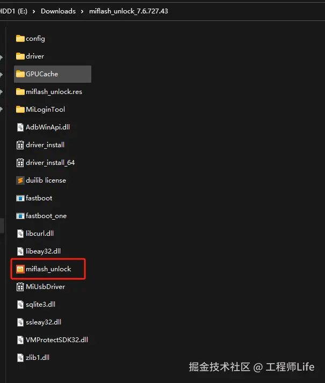Viewport: 325px width, 383px height.
Task: Select the GPUCache folder name
Action: pos(42,74)
